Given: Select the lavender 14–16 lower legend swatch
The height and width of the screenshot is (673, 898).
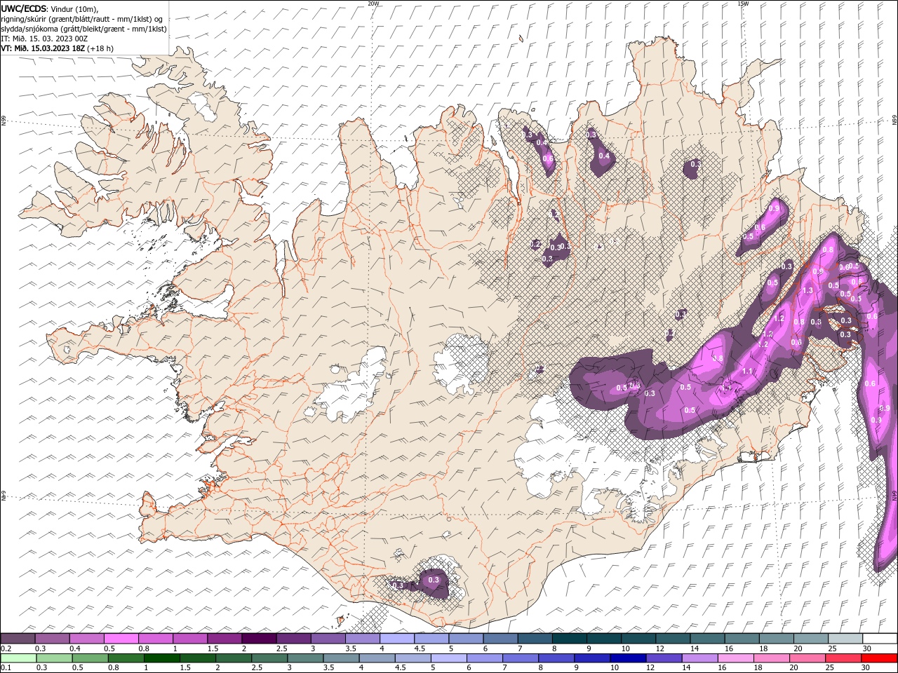Looking at the screenshot, I should tap(700, 658).
